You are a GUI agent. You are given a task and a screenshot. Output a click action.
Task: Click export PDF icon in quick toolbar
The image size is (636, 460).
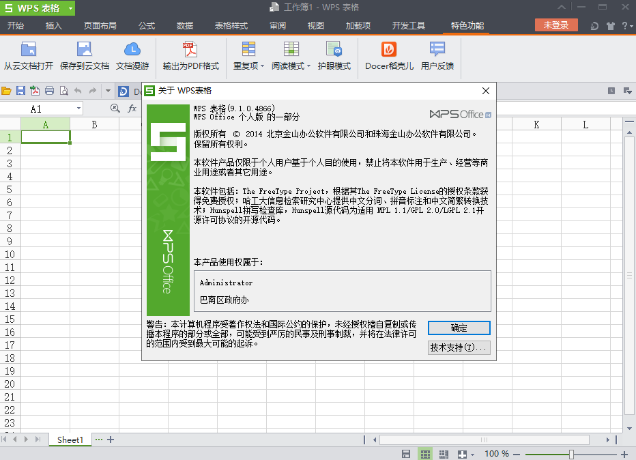(35, 91)
